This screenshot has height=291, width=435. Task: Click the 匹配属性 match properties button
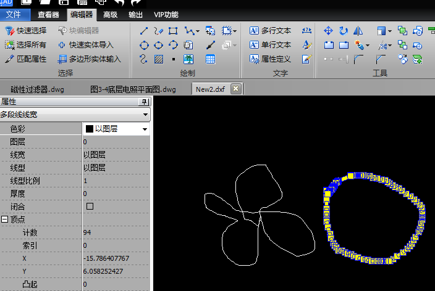(x=25, y=59)
